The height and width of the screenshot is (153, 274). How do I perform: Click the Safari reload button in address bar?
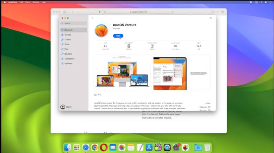pos(173,12)
